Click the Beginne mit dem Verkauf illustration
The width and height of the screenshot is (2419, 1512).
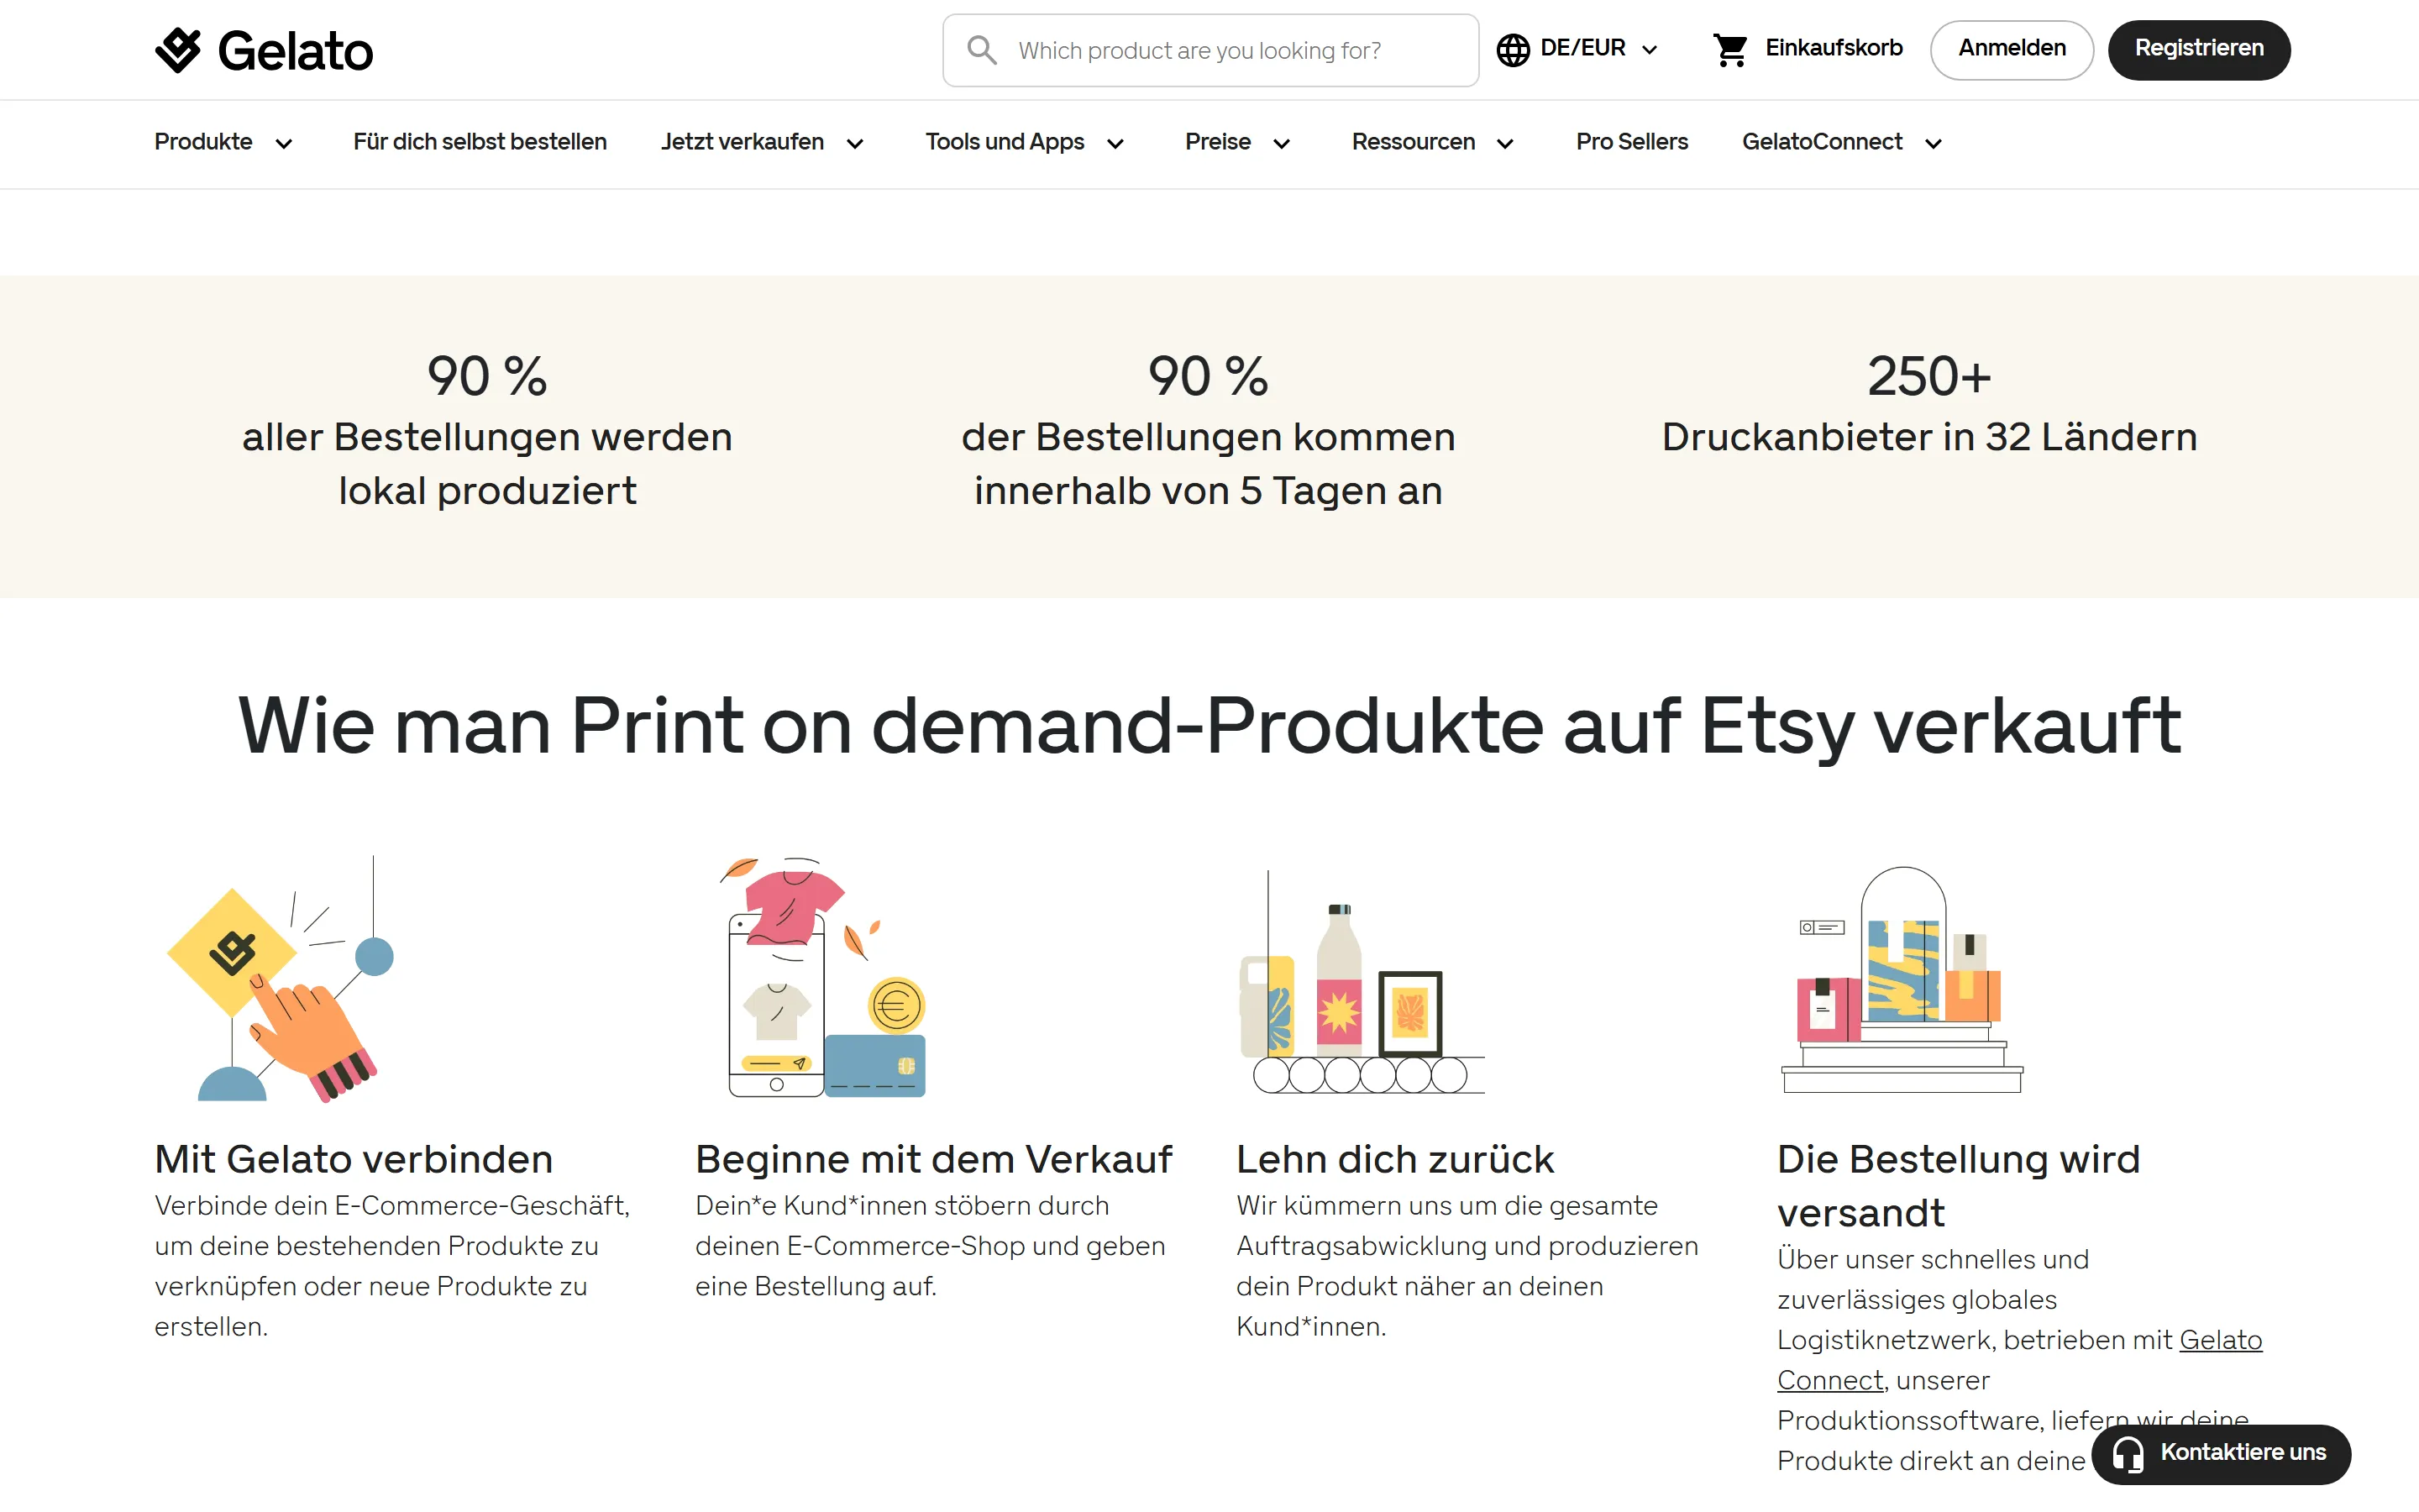[x=824, y=978]
